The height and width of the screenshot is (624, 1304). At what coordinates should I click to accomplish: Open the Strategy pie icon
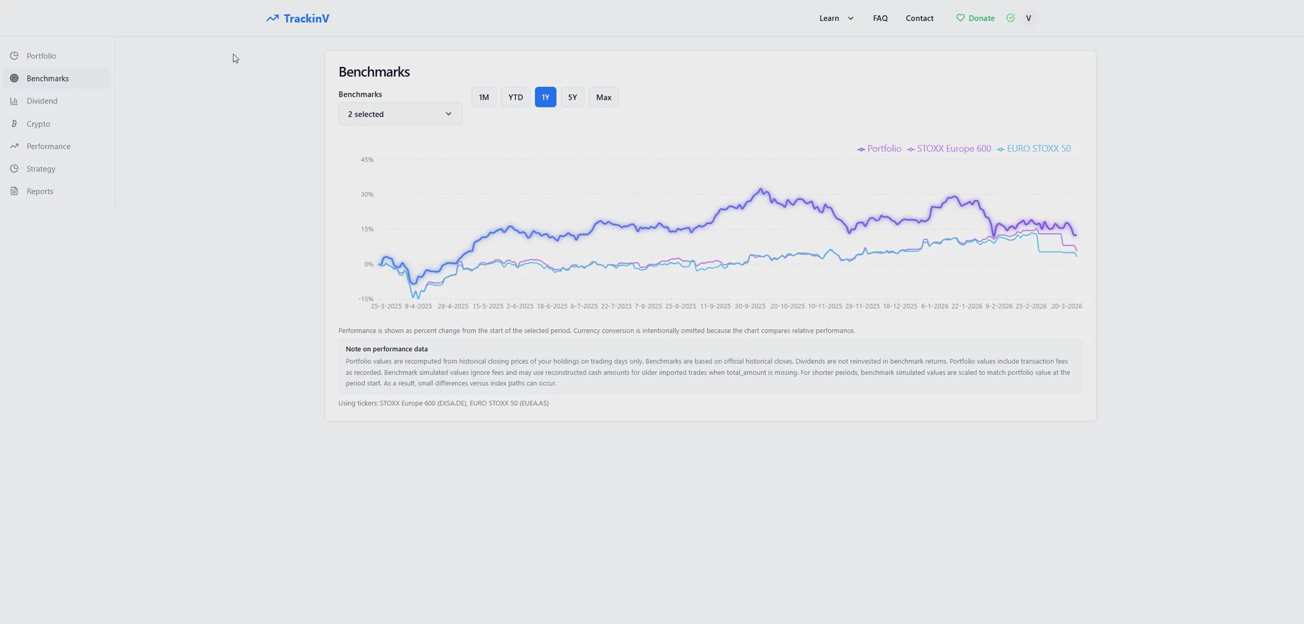click(14, 169)
